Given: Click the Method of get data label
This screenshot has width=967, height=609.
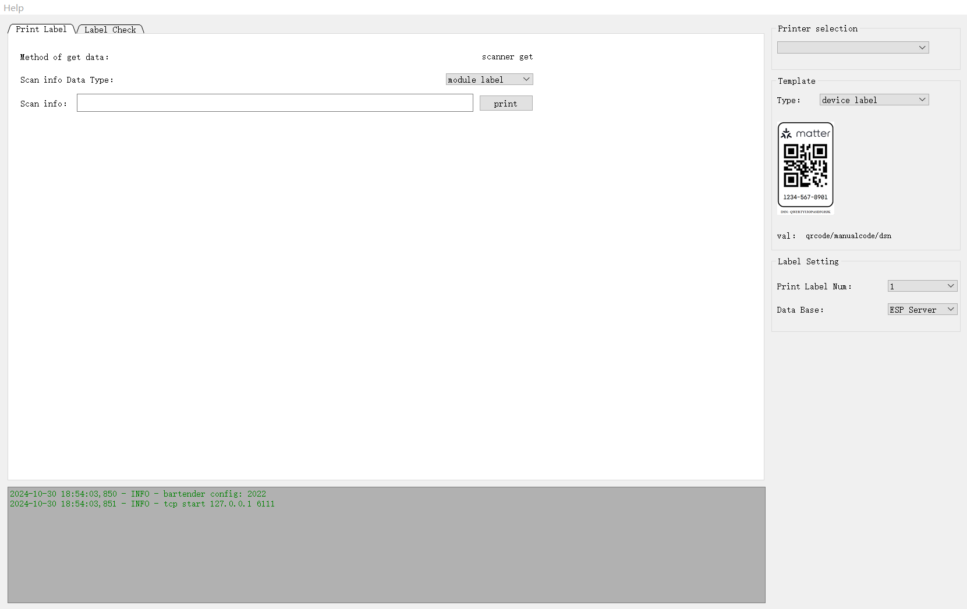Looking at the screenshot, I should point(64,57).
